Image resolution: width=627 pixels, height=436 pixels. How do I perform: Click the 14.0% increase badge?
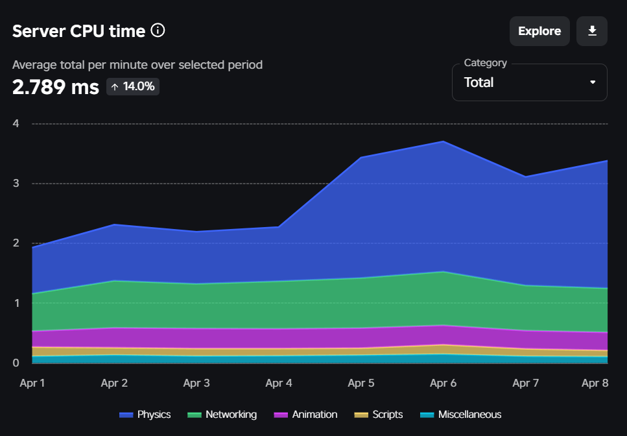coord(133,86)
